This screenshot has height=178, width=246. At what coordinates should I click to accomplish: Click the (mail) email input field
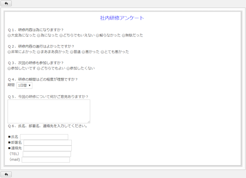pyautogui.click(x=46, y=160)
